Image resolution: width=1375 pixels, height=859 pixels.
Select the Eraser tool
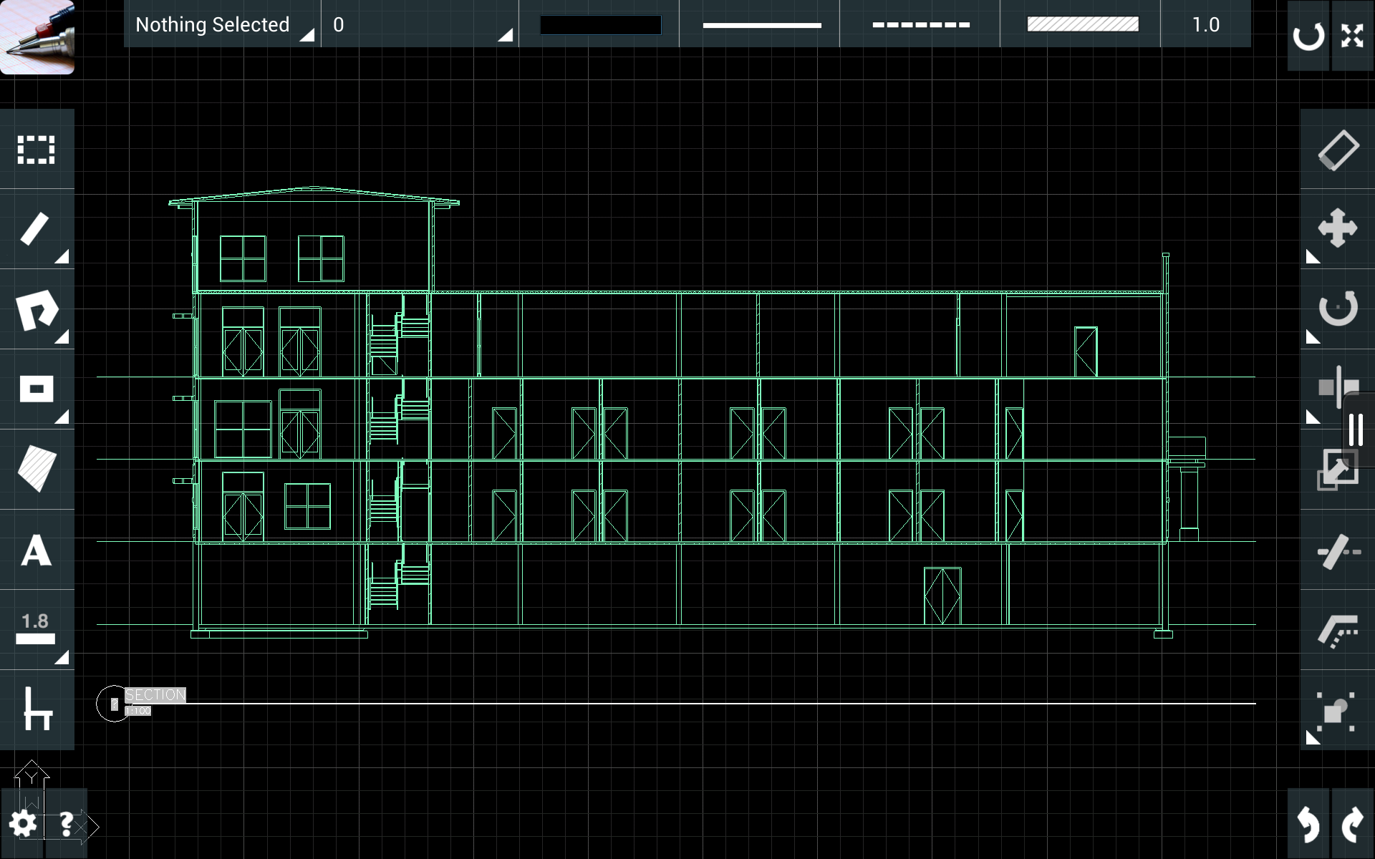click(x=1338, y=150)
